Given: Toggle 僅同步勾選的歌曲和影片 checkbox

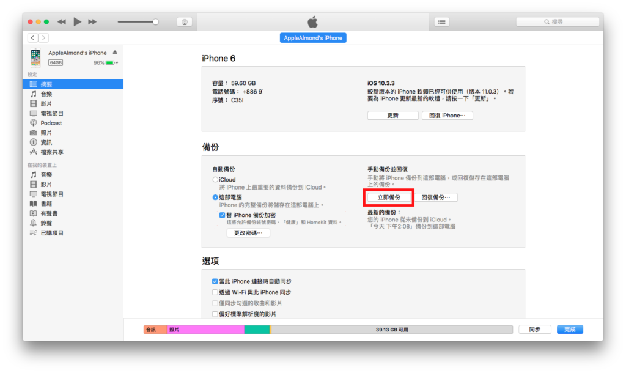Looking at the screenshot, I should (x=215, y=303).
